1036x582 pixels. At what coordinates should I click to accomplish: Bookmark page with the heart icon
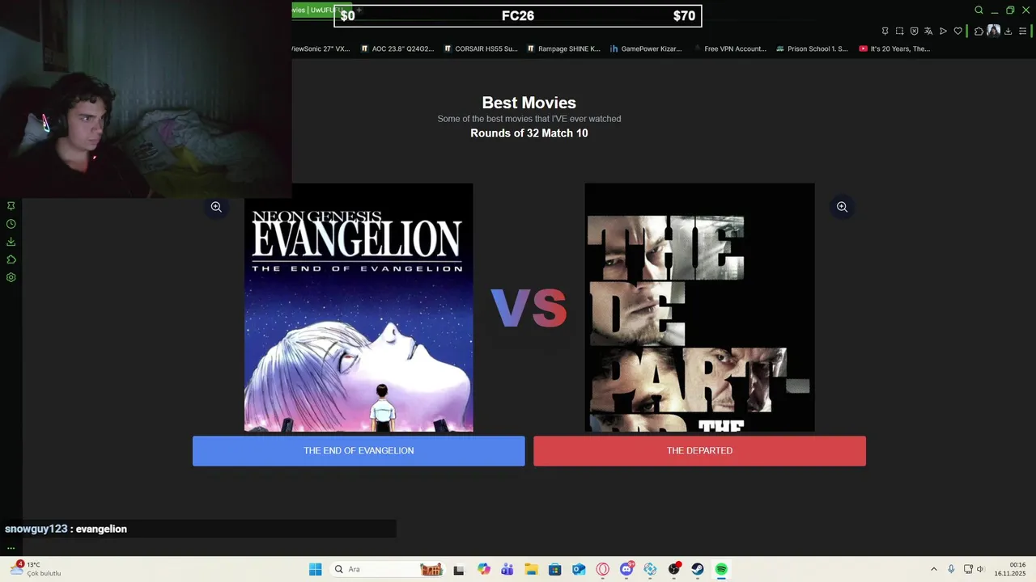tap(957, 32)
